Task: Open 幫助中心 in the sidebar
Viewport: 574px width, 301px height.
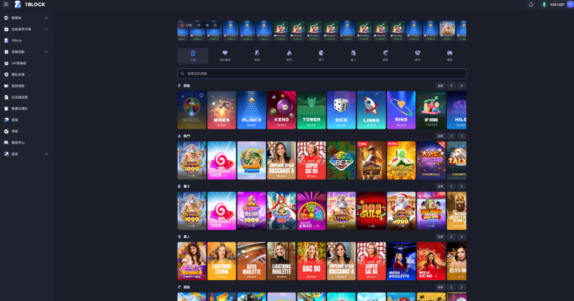Action: [x=18, y=142]
